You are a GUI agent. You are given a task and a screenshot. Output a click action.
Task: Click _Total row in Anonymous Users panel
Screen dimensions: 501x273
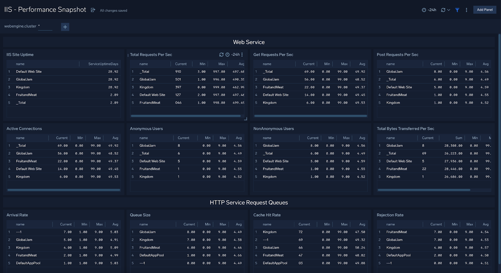coord(187,153)
